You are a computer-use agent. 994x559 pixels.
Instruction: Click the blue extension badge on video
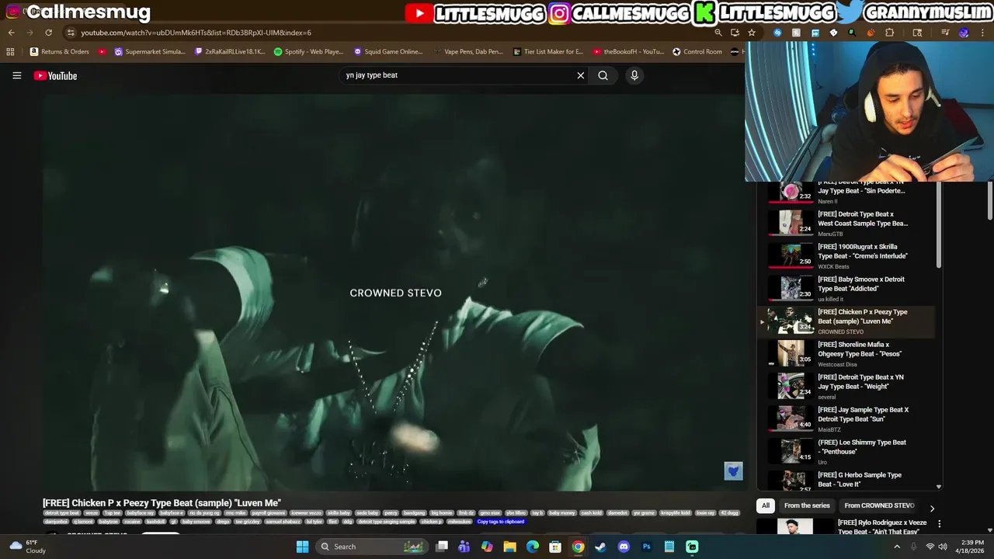click(733, 471)
